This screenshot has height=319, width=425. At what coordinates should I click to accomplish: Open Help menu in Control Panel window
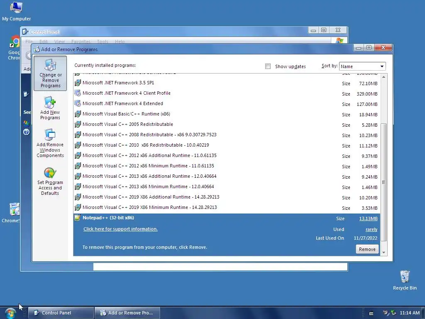(120, 42)
